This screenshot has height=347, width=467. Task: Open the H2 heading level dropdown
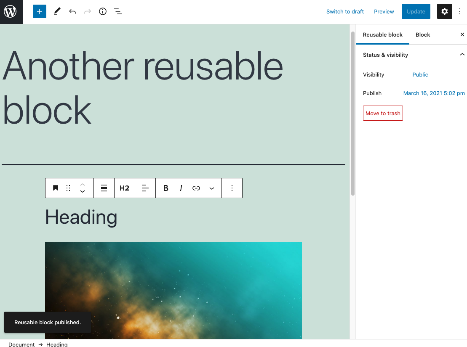125,188
